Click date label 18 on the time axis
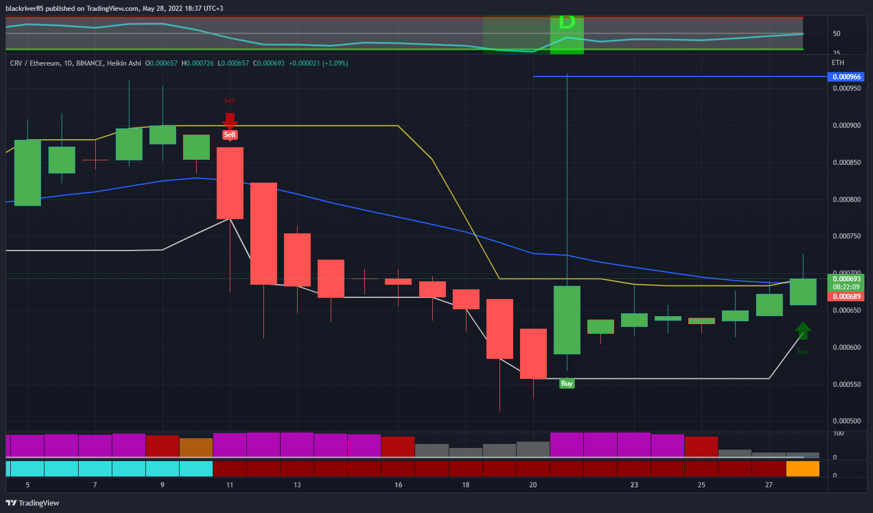Image resolution: width=873 pixels, height=513 pixels. coord(466,485)
